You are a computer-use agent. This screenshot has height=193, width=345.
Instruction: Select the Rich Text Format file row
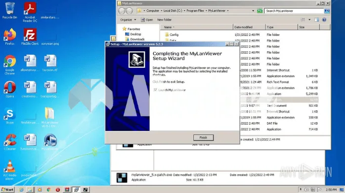279,82
